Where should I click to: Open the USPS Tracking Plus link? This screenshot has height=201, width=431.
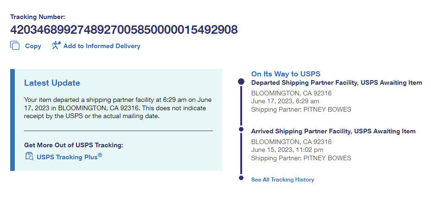pos(69,157)
